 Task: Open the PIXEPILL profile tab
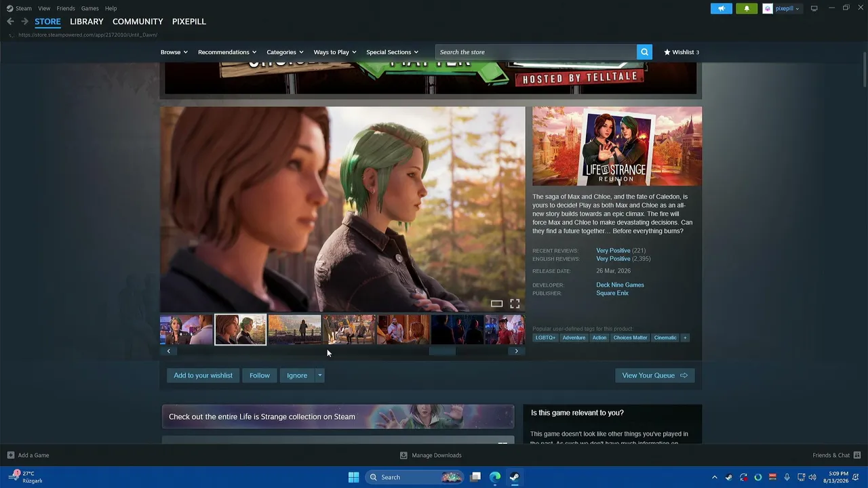pos(189,22)
